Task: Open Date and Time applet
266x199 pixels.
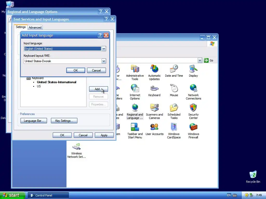Action: click(174, 71)
